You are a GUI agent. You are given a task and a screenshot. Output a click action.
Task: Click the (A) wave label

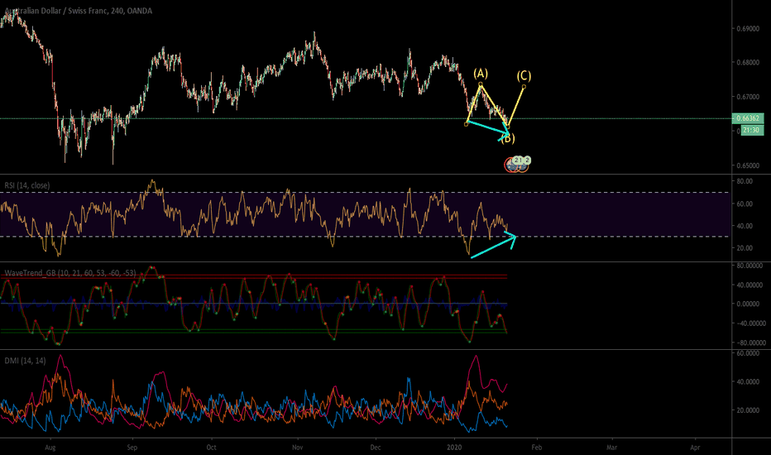point(481,73)
